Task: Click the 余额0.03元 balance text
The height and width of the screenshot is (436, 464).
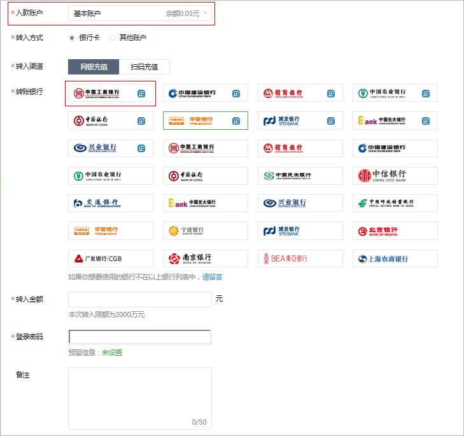Action: click(183, 13)
